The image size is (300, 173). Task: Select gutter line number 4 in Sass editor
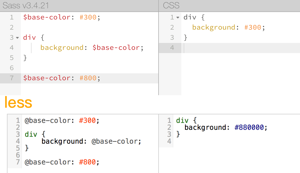(x=12, y=48)
